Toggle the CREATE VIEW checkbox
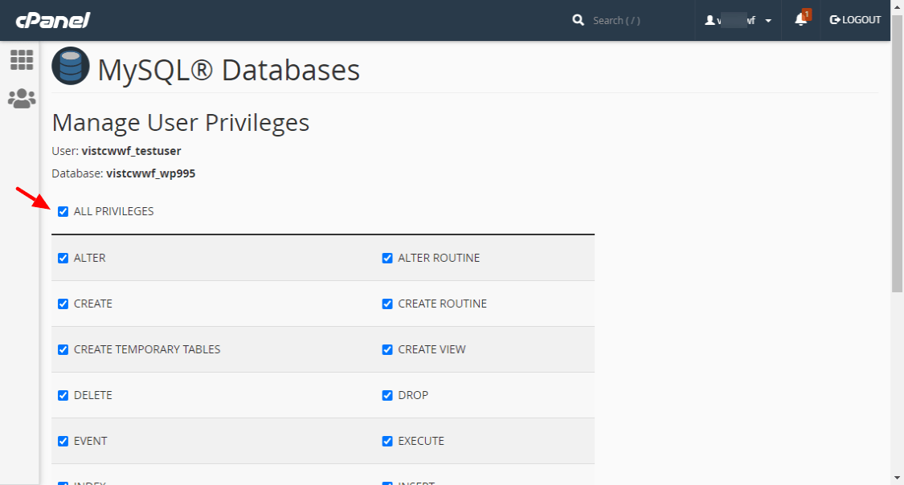Viewport: 904px width, 485px height. coord(387,349)
